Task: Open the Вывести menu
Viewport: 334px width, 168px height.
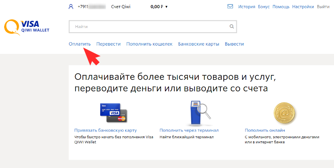Action: click(234, 44)
